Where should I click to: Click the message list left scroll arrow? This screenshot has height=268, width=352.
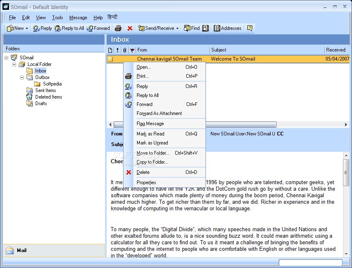coord(110,124)
